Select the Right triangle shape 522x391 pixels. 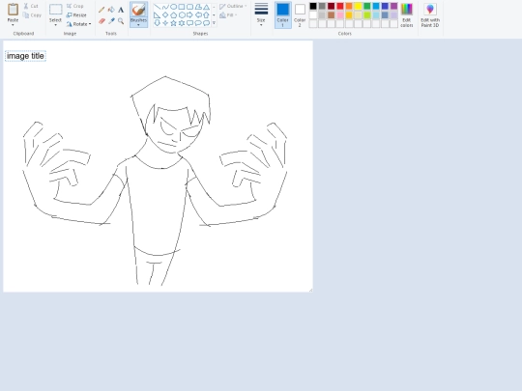pyautogui.click(x=158, y=14)
